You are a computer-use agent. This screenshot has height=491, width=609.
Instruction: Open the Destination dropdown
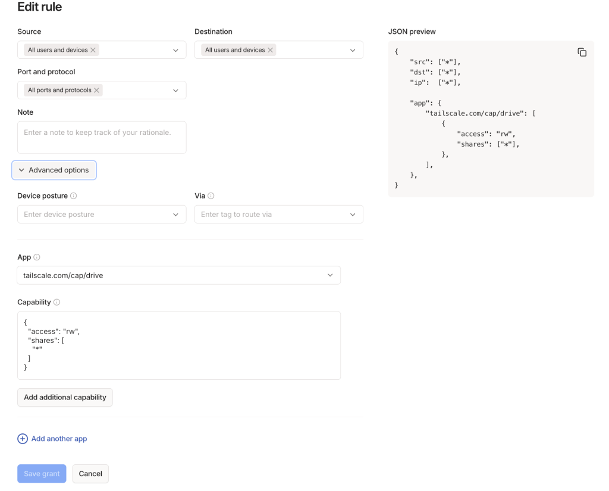pos(353,51)
